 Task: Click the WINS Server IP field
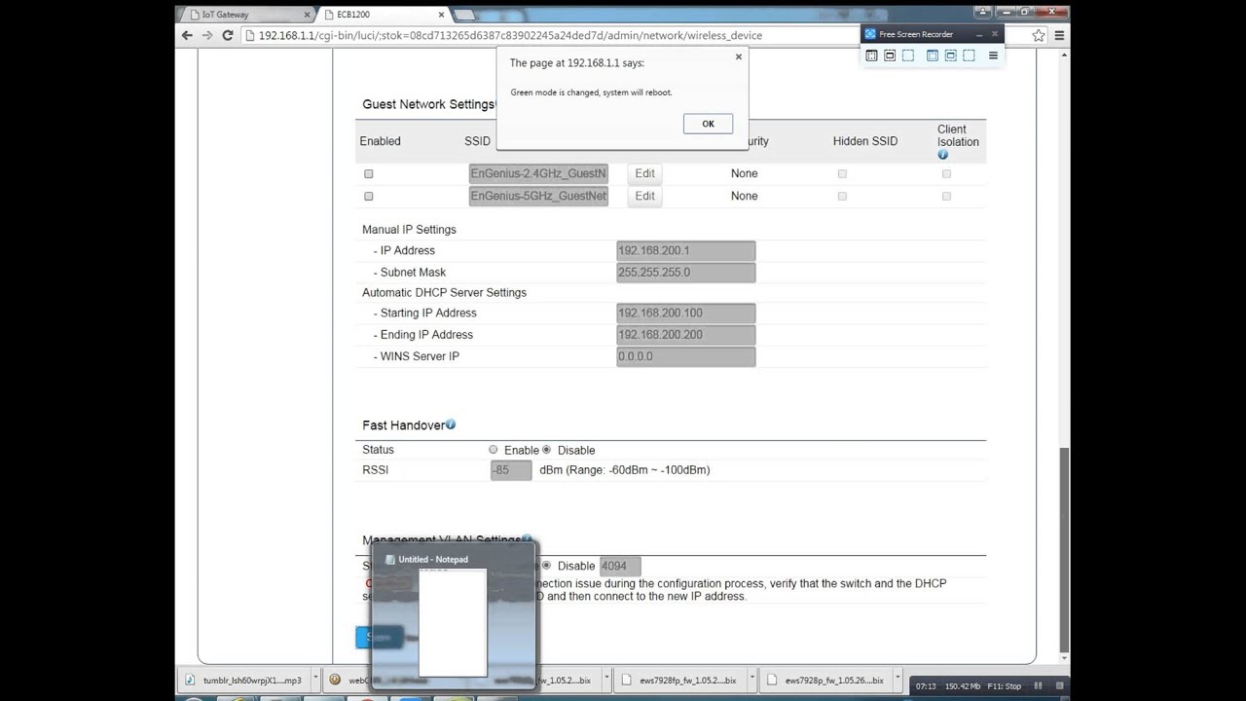pyautogui.click(x=686, y=356)
